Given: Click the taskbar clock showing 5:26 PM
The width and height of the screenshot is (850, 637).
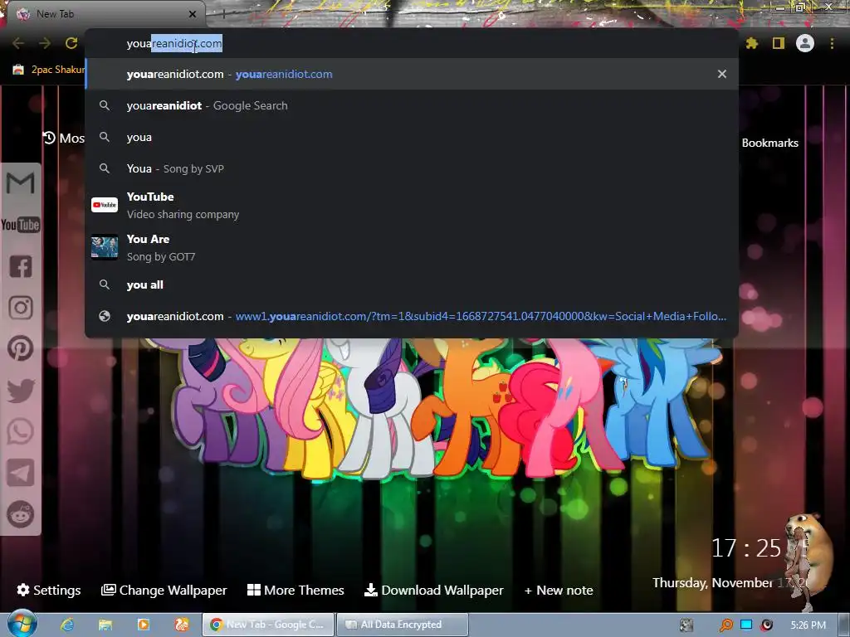Looking at the screenshot, I should pyautogui.click(x=808, y=625).
